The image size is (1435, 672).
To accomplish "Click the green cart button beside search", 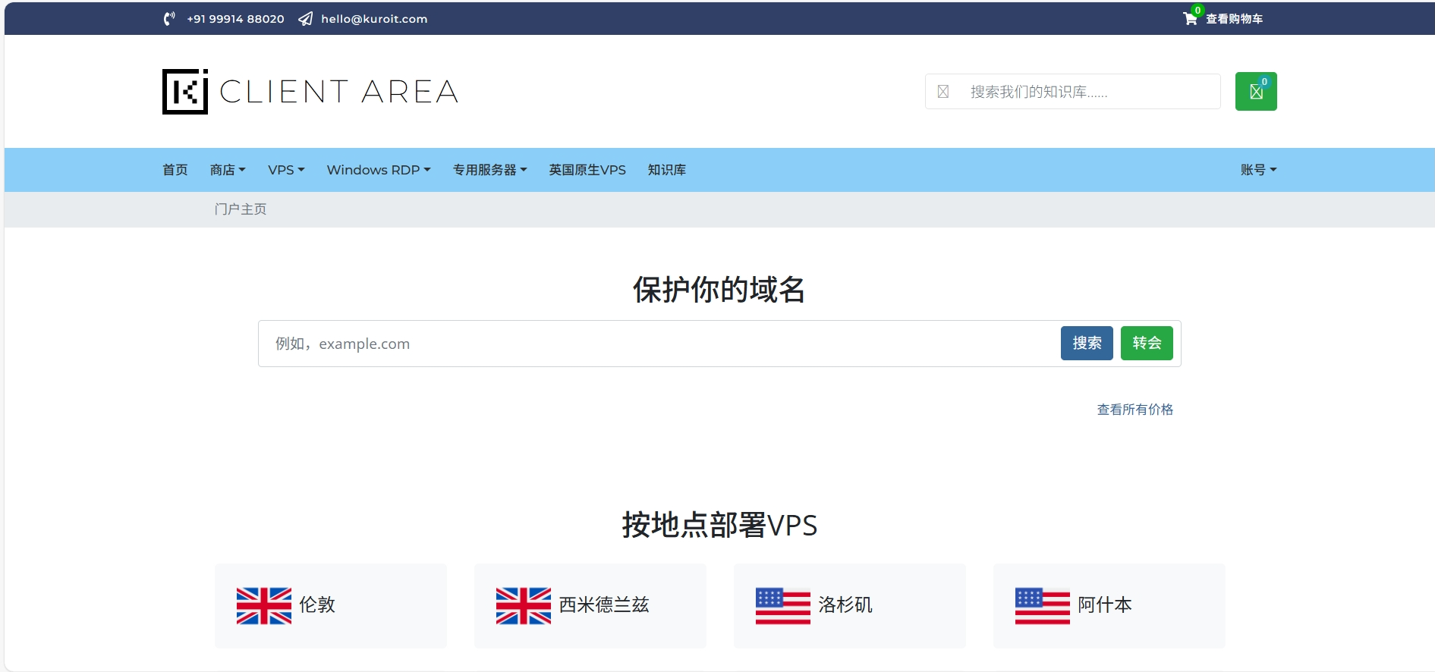I will pos(1255,92).
